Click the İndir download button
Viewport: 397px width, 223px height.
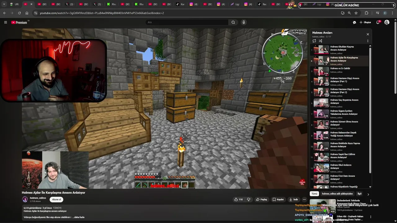click(293, 199)
